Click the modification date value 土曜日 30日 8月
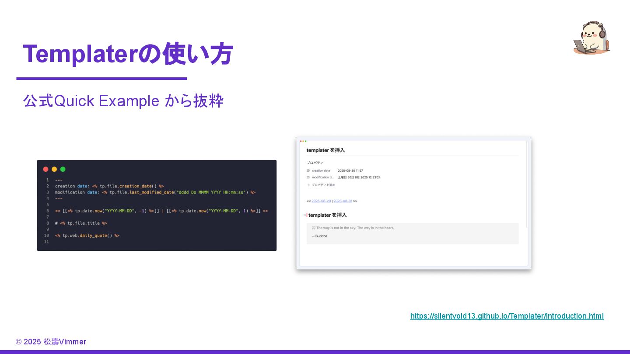Screen dimensions: 630x354 pos(359,177)
